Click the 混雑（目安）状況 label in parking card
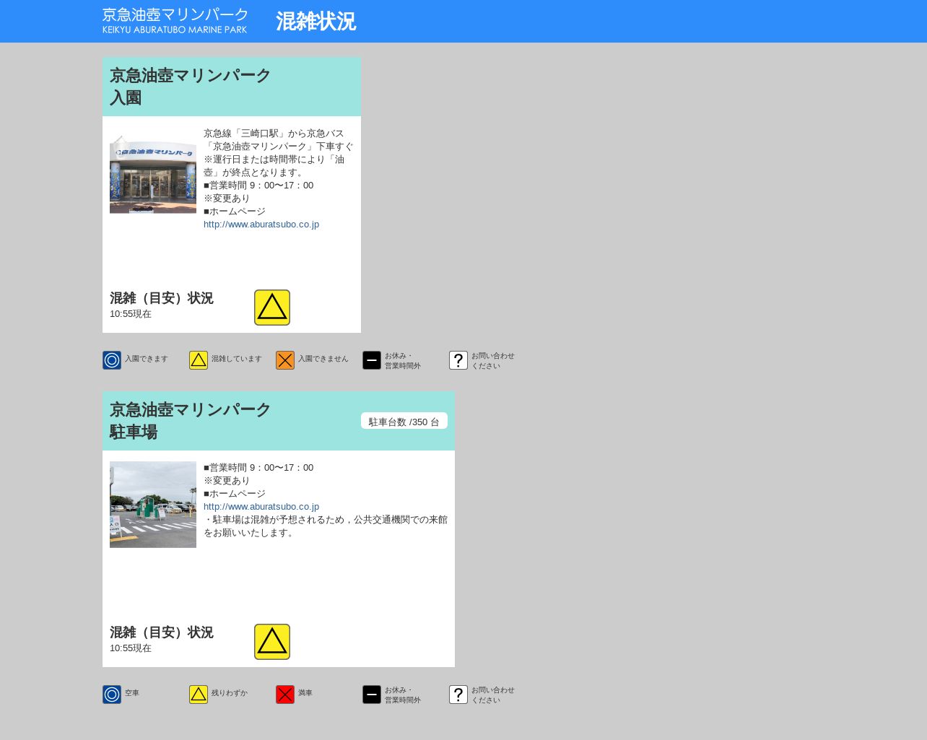 click(x=162, y=632)
